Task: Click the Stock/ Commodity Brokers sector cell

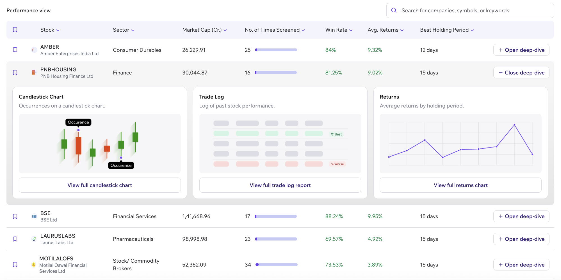Action: coord(136,265)
